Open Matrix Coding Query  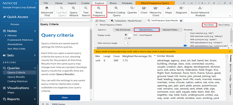coord(116,11)
